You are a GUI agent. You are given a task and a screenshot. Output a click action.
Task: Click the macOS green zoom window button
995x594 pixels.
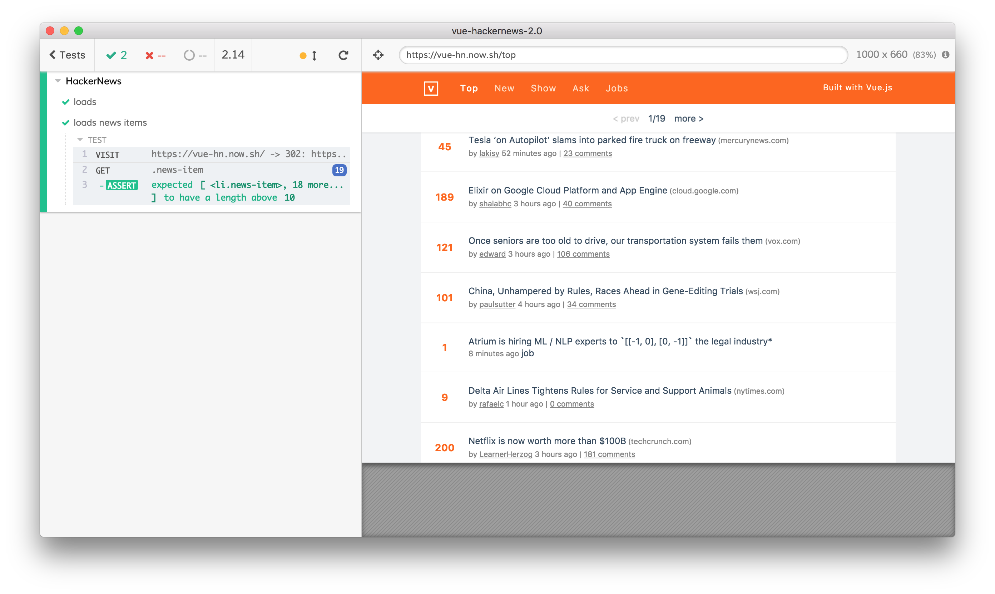pos(79,31)
